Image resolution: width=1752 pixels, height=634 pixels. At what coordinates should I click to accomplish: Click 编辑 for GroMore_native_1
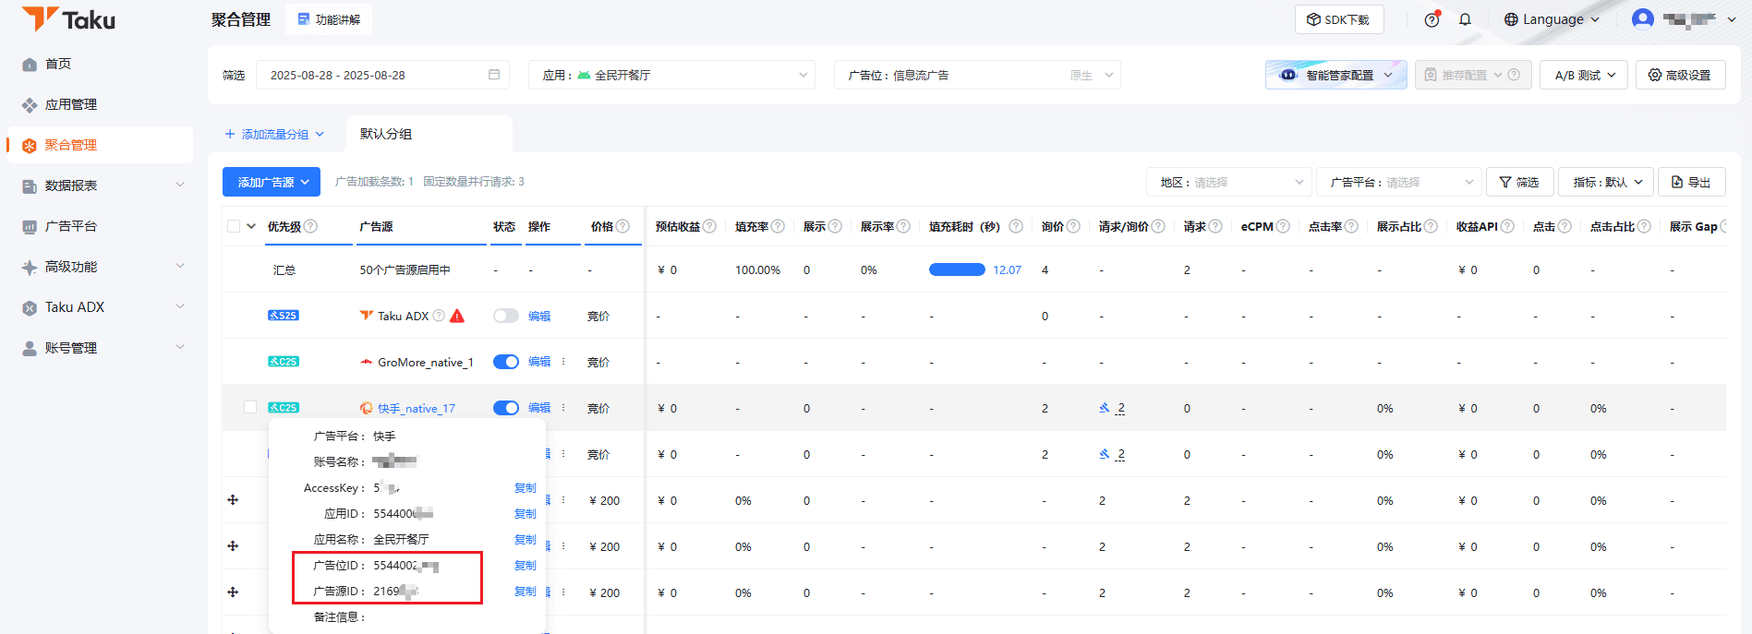[x=539, y=362]
